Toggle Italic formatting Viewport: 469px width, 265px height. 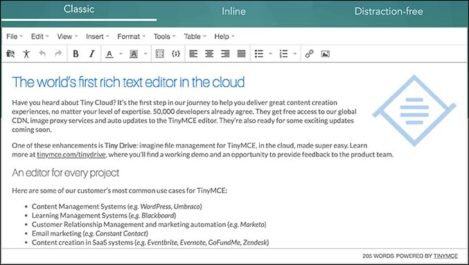coord(92,54)
